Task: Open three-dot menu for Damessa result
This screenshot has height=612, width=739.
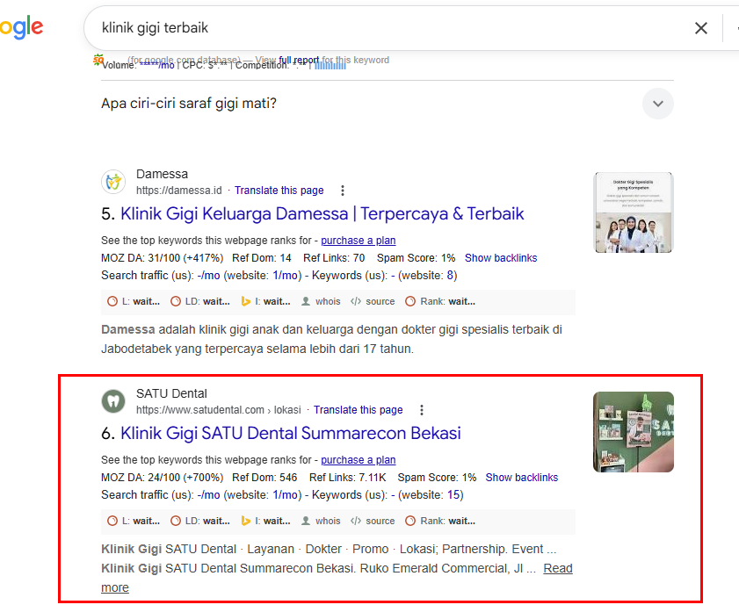Action: pyautogui.click(x=343, y=191)
